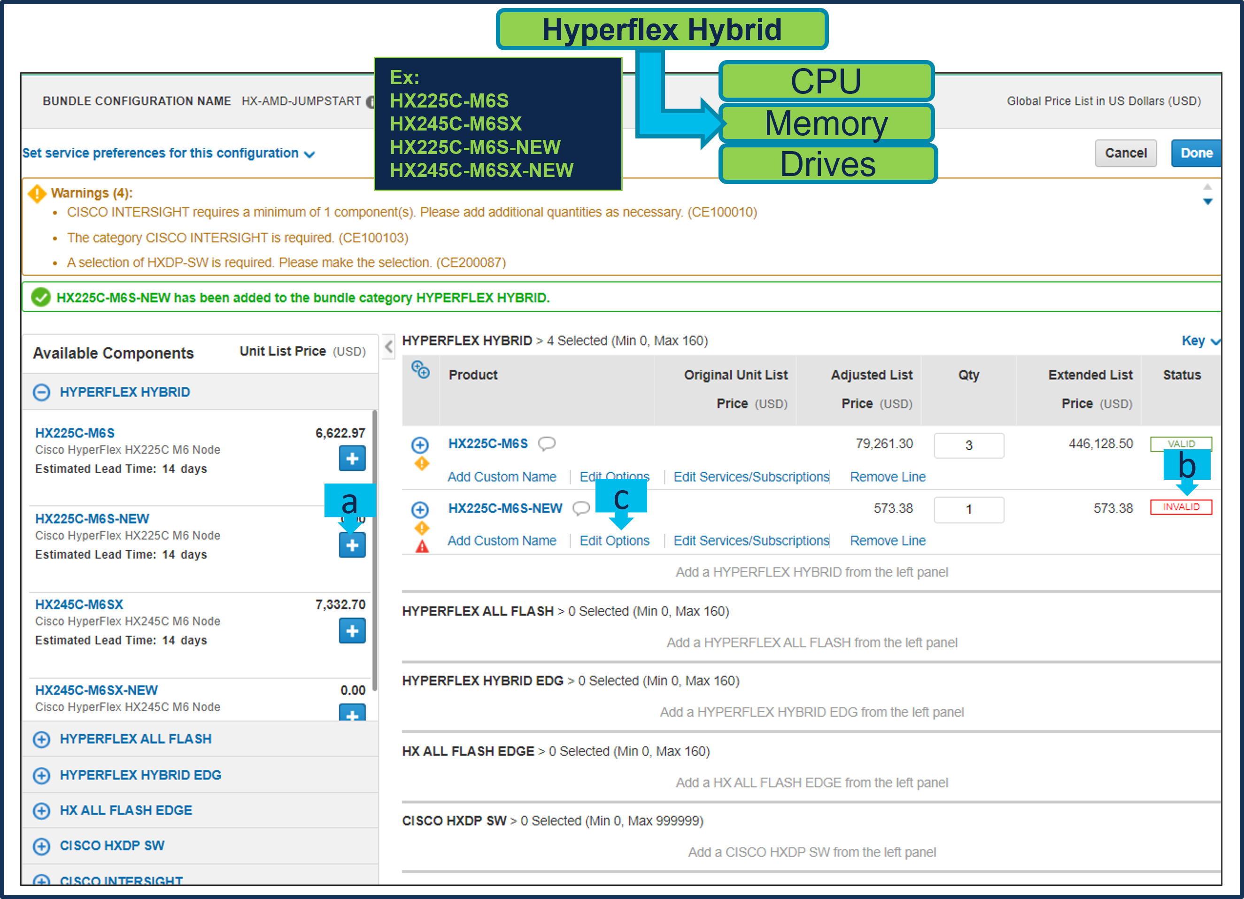This screenshot has width=1244, height=899.
Task: Collapse the HYPERFLEX HYBRID category
Action: (x=42, y=392)
